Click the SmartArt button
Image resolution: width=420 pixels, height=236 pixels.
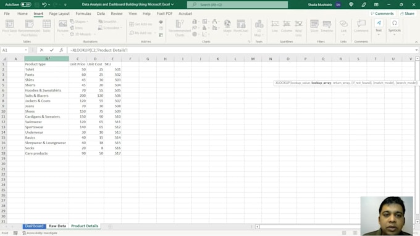[107, 22]
